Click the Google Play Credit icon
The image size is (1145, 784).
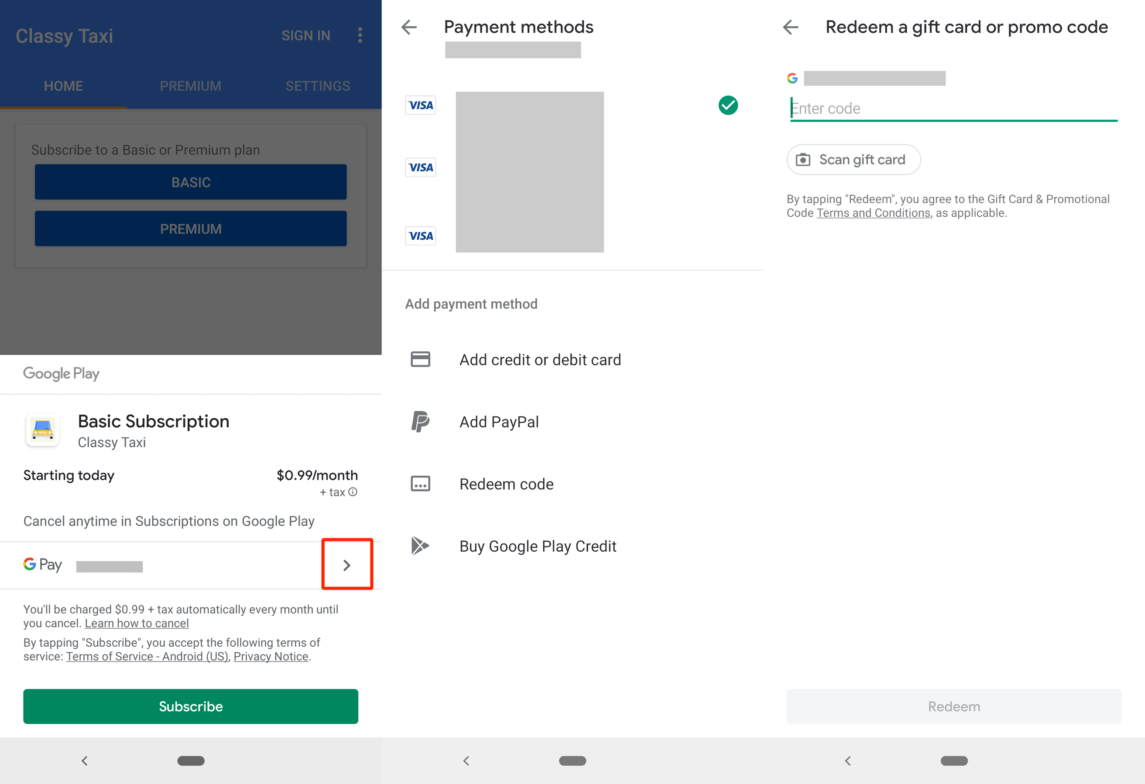point(420,545)
